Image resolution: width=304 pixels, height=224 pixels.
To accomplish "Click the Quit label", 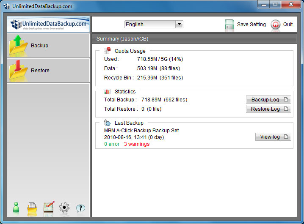I will 288,25.
